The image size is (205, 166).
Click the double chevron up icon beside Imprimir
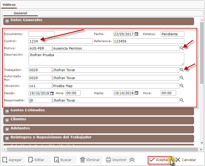point(132,160)
